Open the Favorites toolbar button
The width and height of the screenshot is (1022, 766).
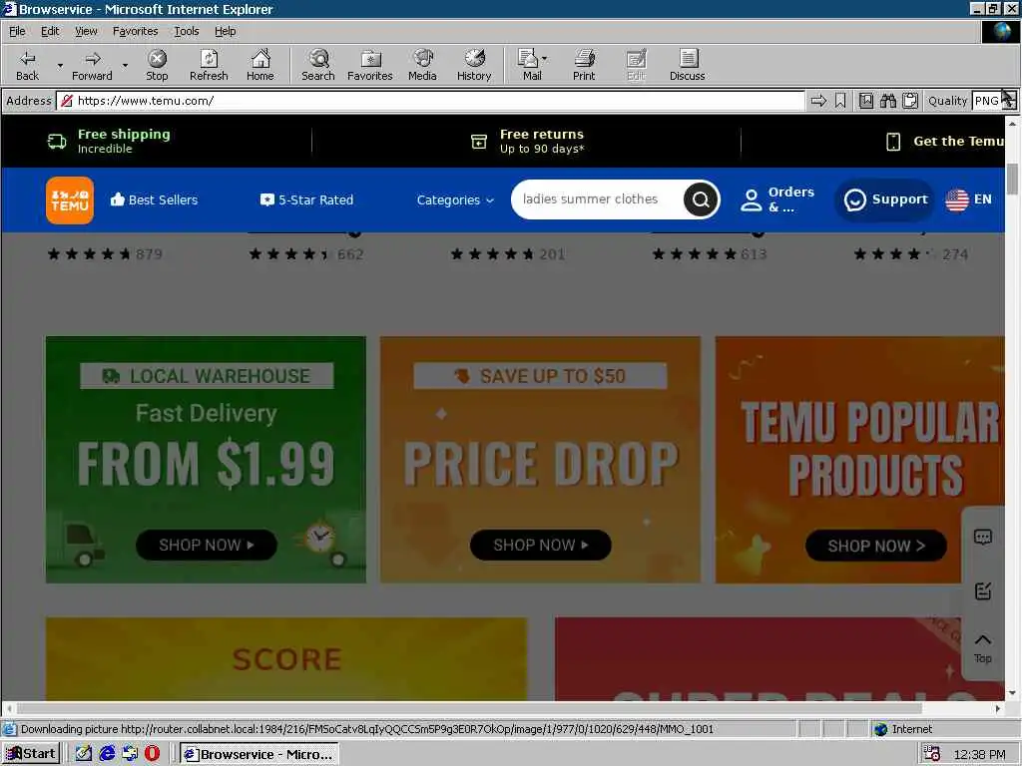point(370,65)
